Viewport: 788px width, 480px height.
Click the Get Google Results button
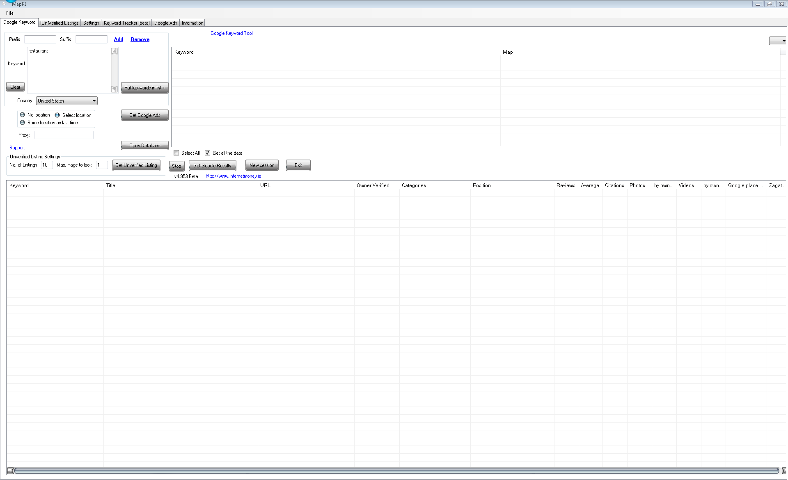212,166
